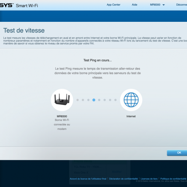Open Licences de tiers link

(149, 179)
